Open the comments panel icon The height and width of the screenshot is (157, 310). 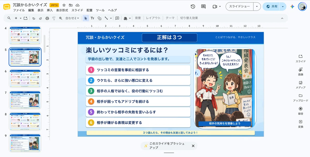(204, 6)
